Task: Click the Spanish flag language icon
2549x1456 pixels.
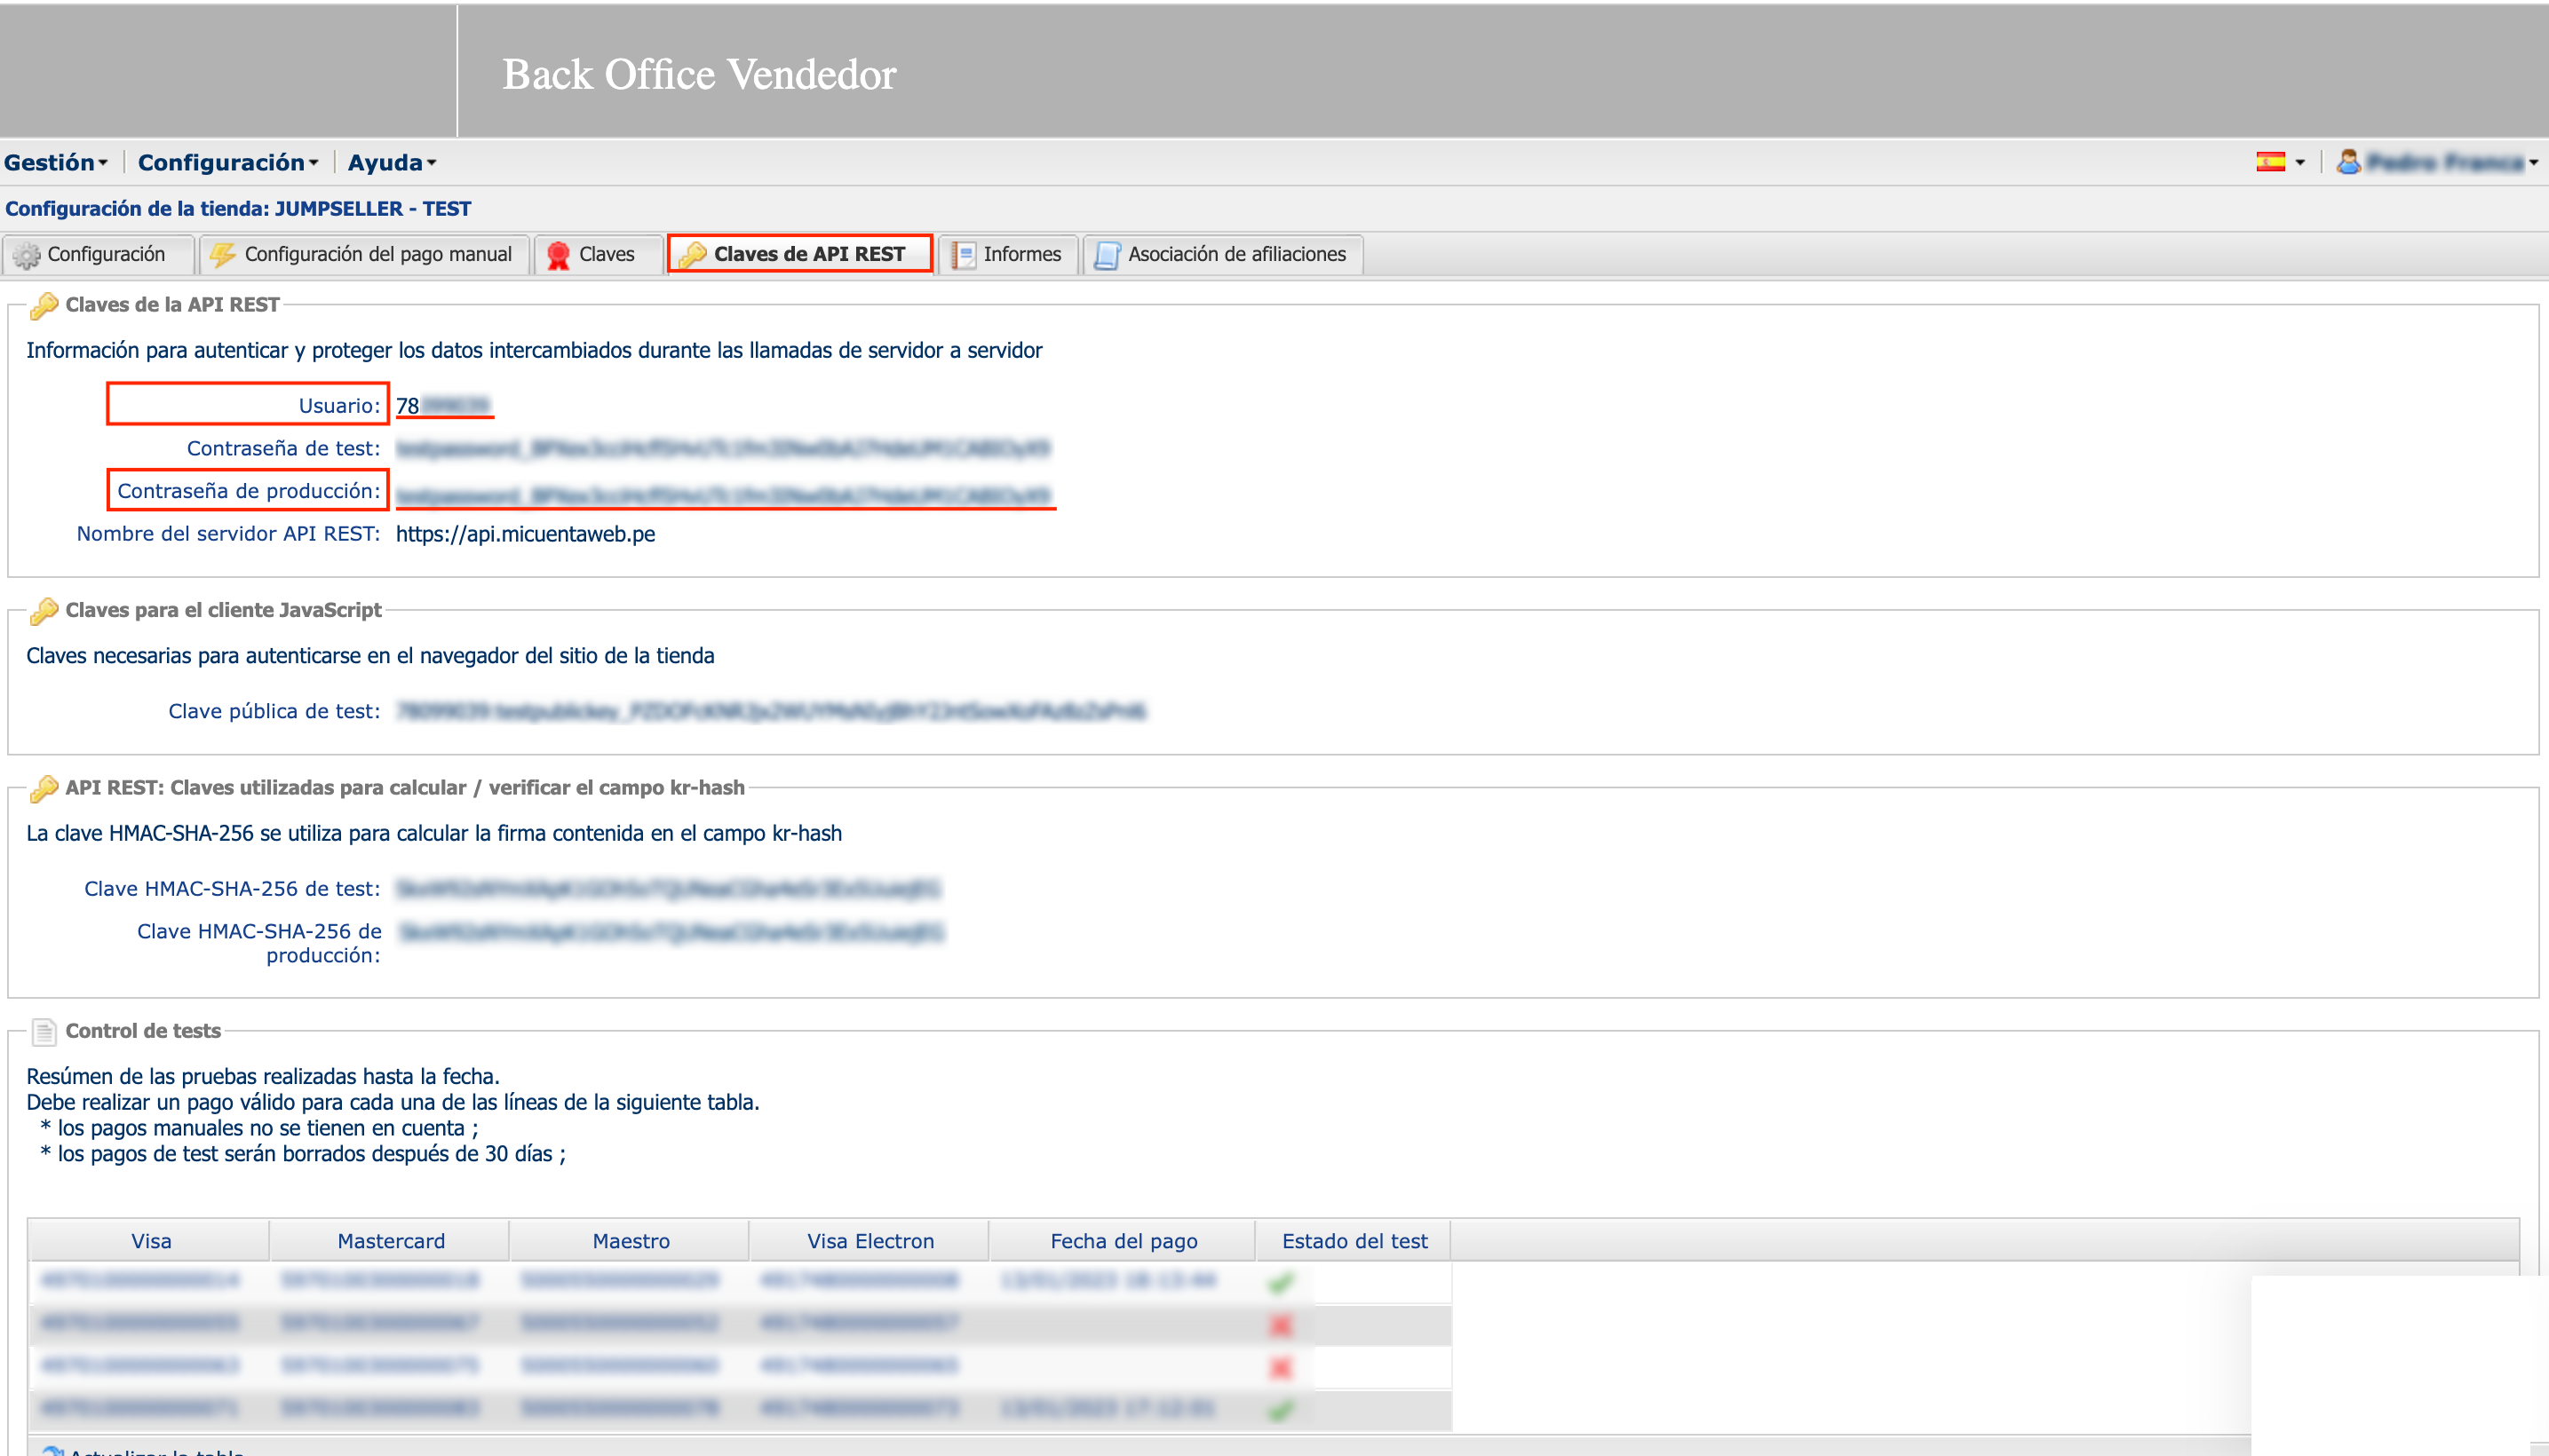Action: 2270,162
